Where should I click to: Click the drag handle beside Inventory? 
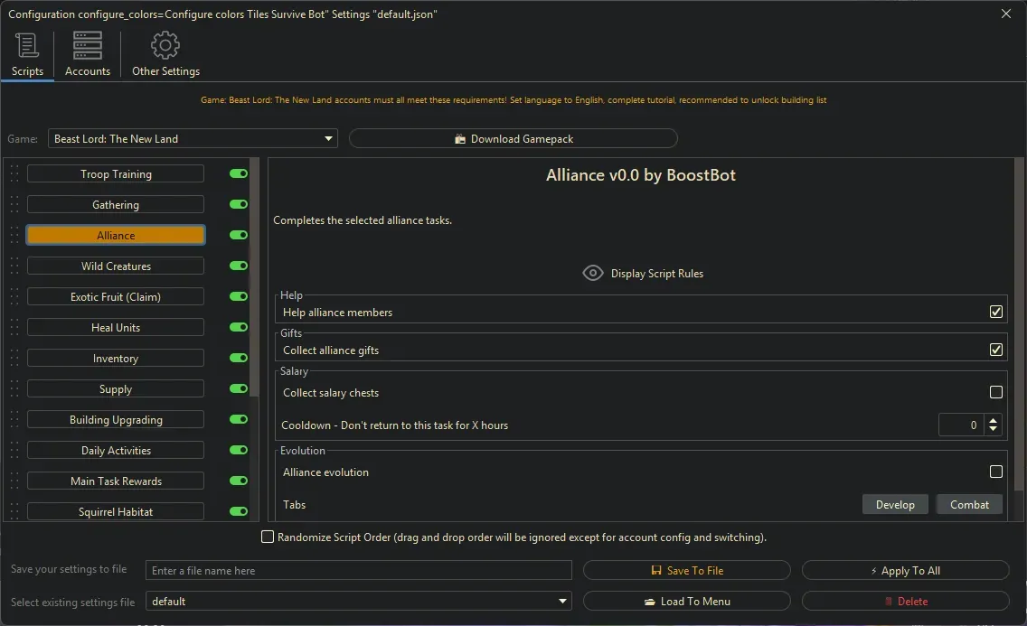[14, 359]
